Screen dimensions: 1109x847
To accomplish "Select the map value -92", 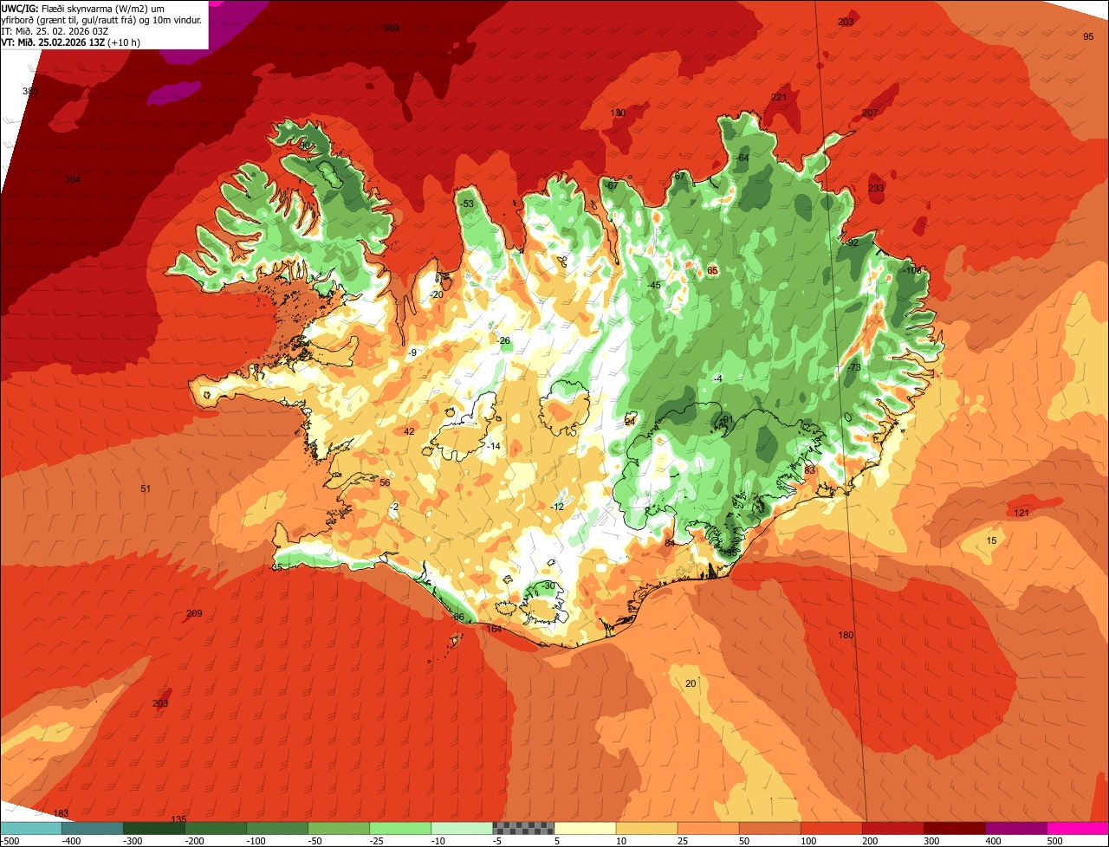I will pyautogui.click(x=853, y=242).
